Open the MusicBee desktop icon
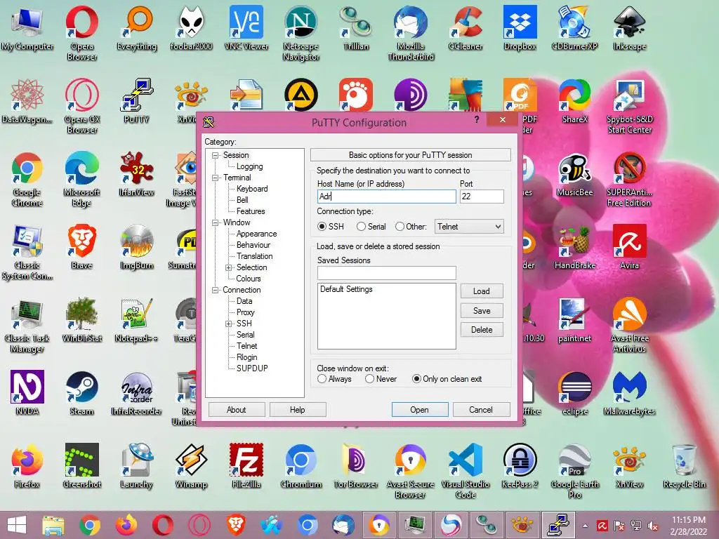This screenshot has height=539, width=719. [574, 174]
